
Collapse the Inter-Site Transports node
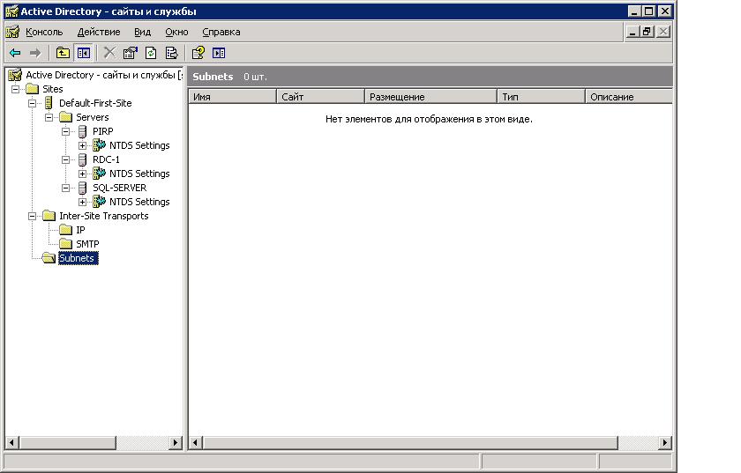32,216
